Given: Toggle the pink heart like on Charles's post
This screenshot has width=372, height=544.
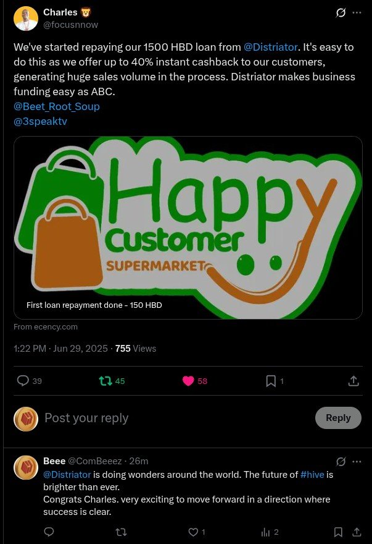Looking at the screenshot, I should click(188, 381).
